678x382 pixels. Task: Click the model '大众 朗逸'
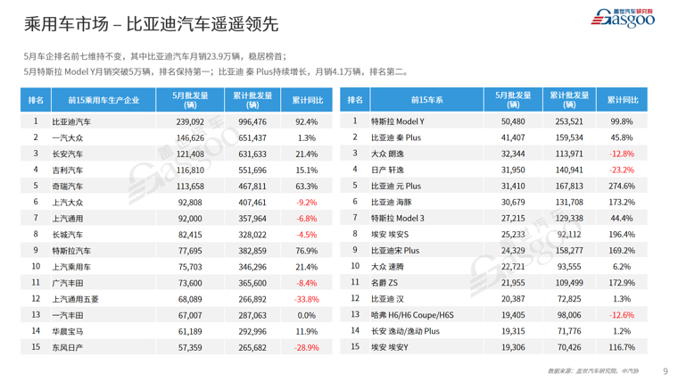click(387, 154)
